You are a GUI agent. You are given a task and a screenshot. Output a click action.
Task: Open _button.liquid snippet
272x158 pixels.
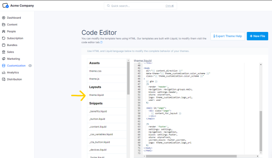107,119
